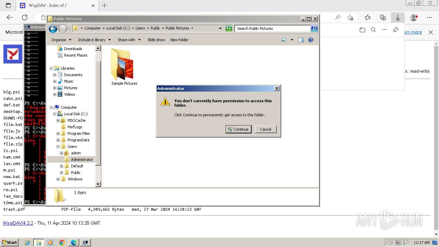
Task: Click the volume icon in system tray
Action: [x=389, y=243]
